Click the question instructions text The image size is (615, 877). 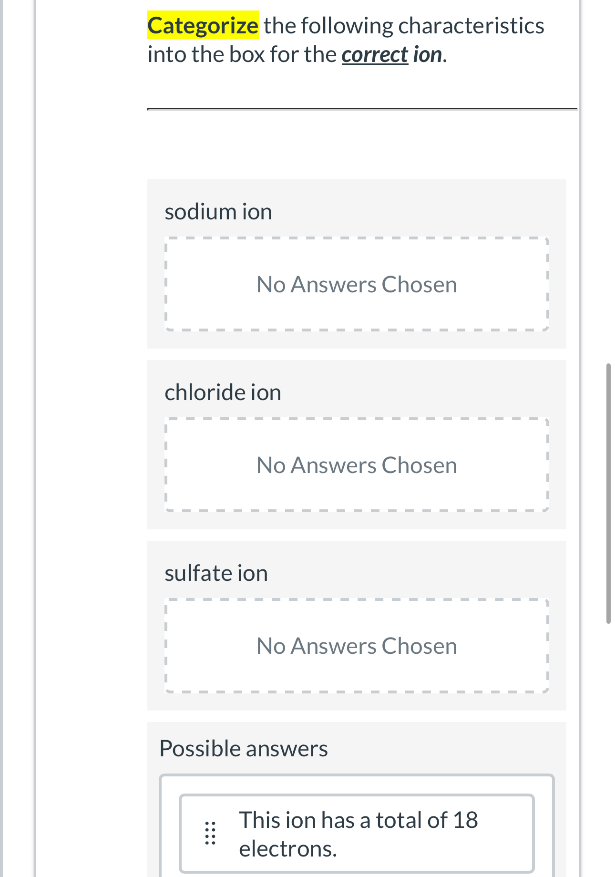point(346,40)
